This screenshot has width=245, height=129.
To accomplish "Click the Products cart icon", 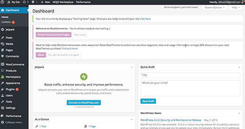I will click(2, 70).
